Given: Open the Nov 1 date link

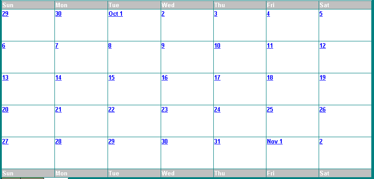Looking at the screenshot, I should coord(275,142).
